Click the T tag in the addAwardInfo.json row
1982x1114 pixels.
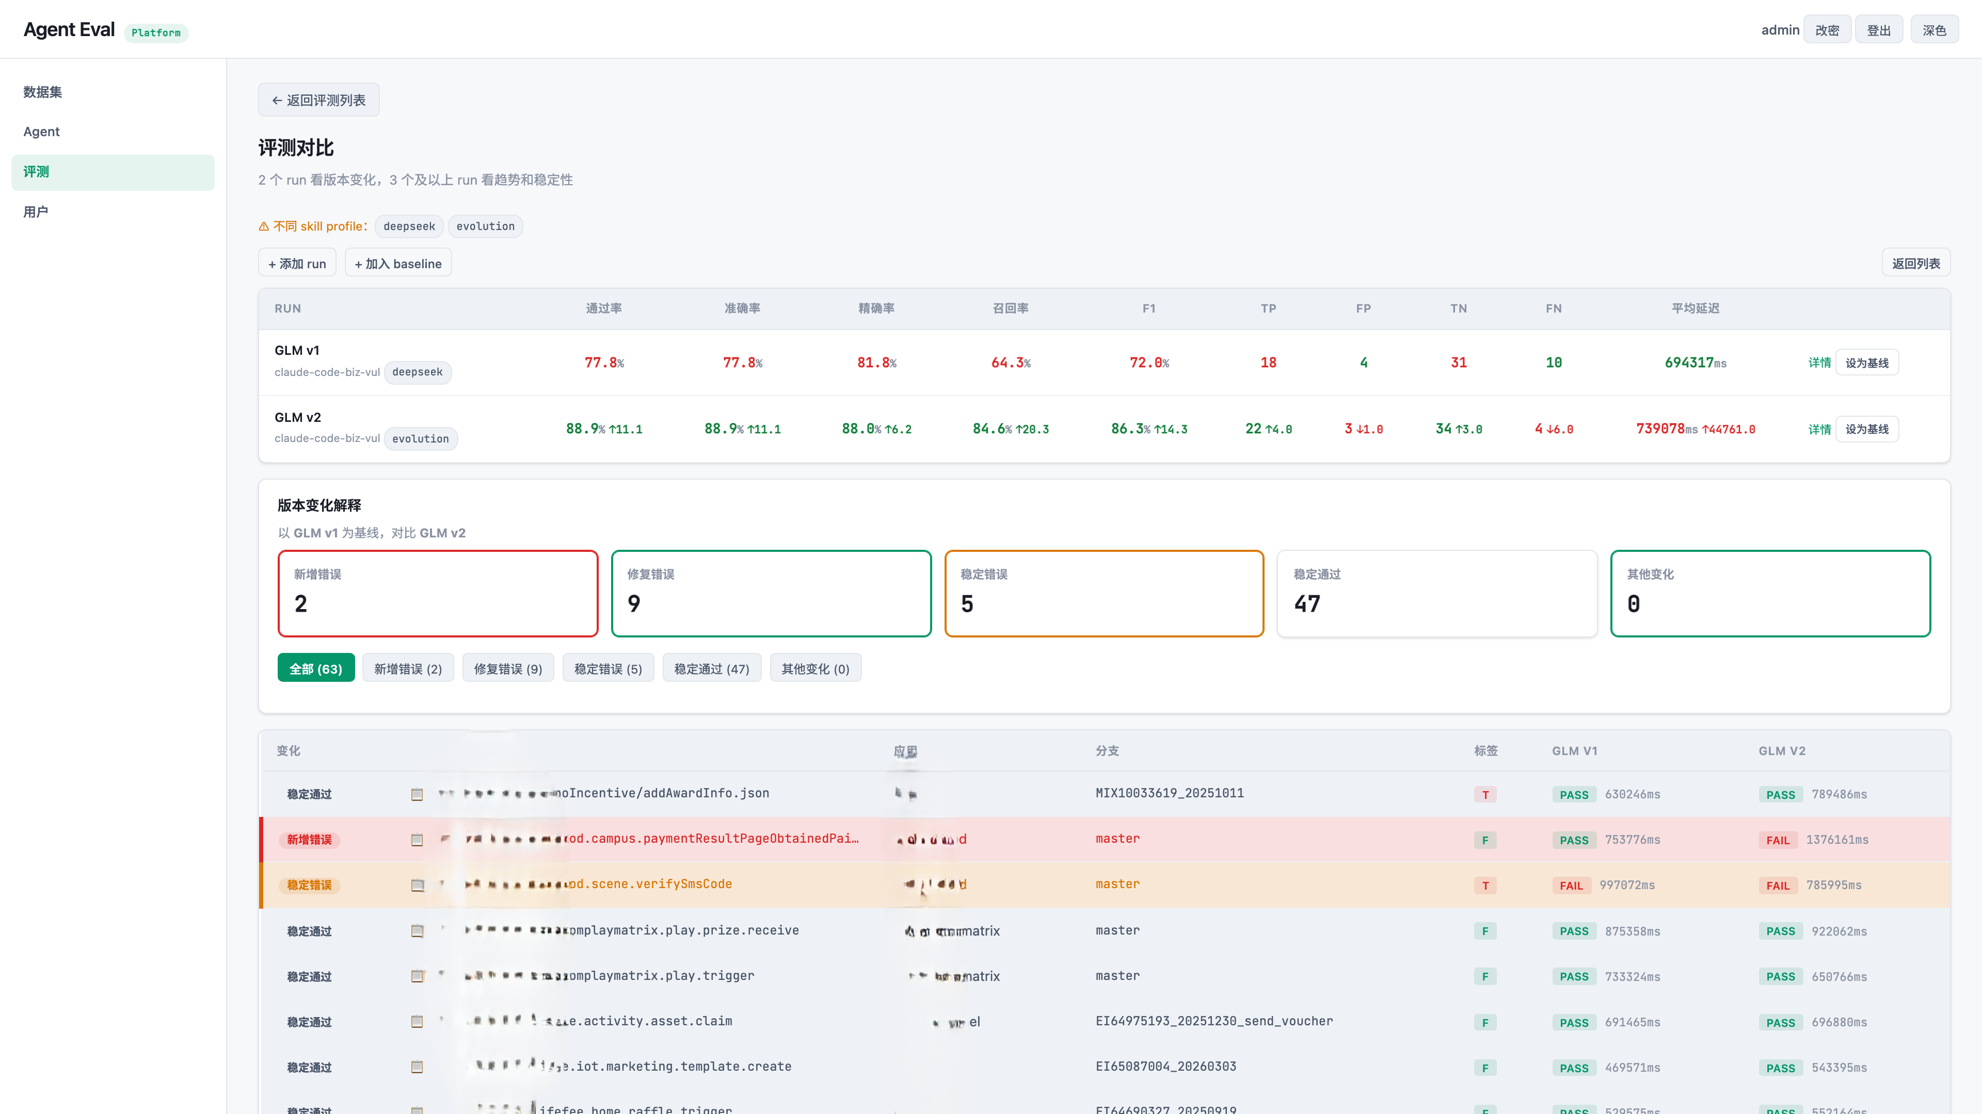(1485, 795)
